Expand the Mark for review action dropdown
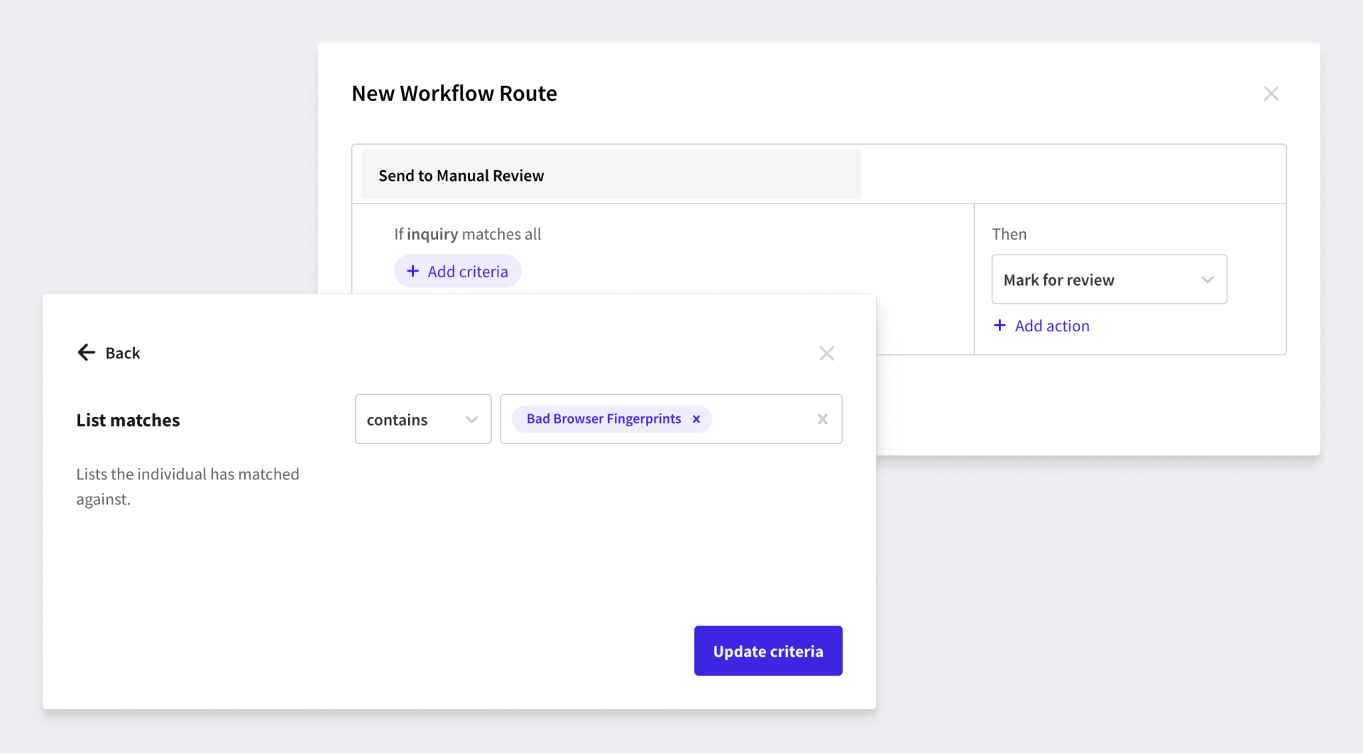 click(1207, 279)
